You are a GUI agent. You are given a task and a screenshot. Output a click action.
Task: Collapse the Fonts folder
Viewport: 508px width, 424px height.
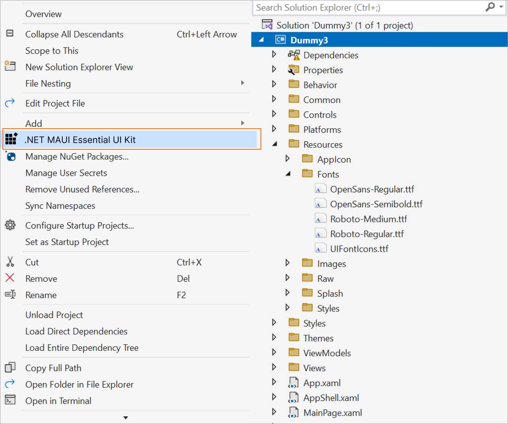[x=288, y=174]
